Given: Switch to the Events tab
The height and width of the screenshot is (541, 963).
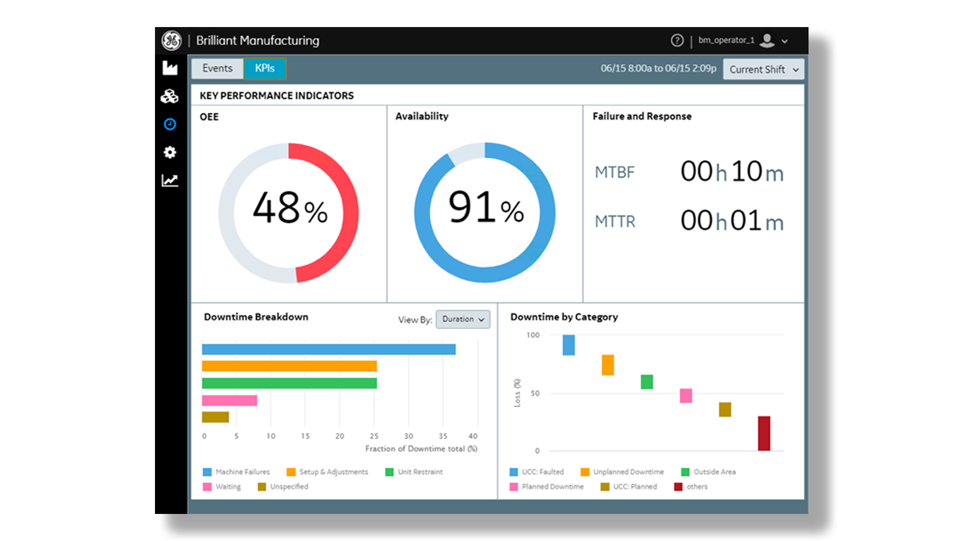Looking at the screenshot, I should point(217,69).
